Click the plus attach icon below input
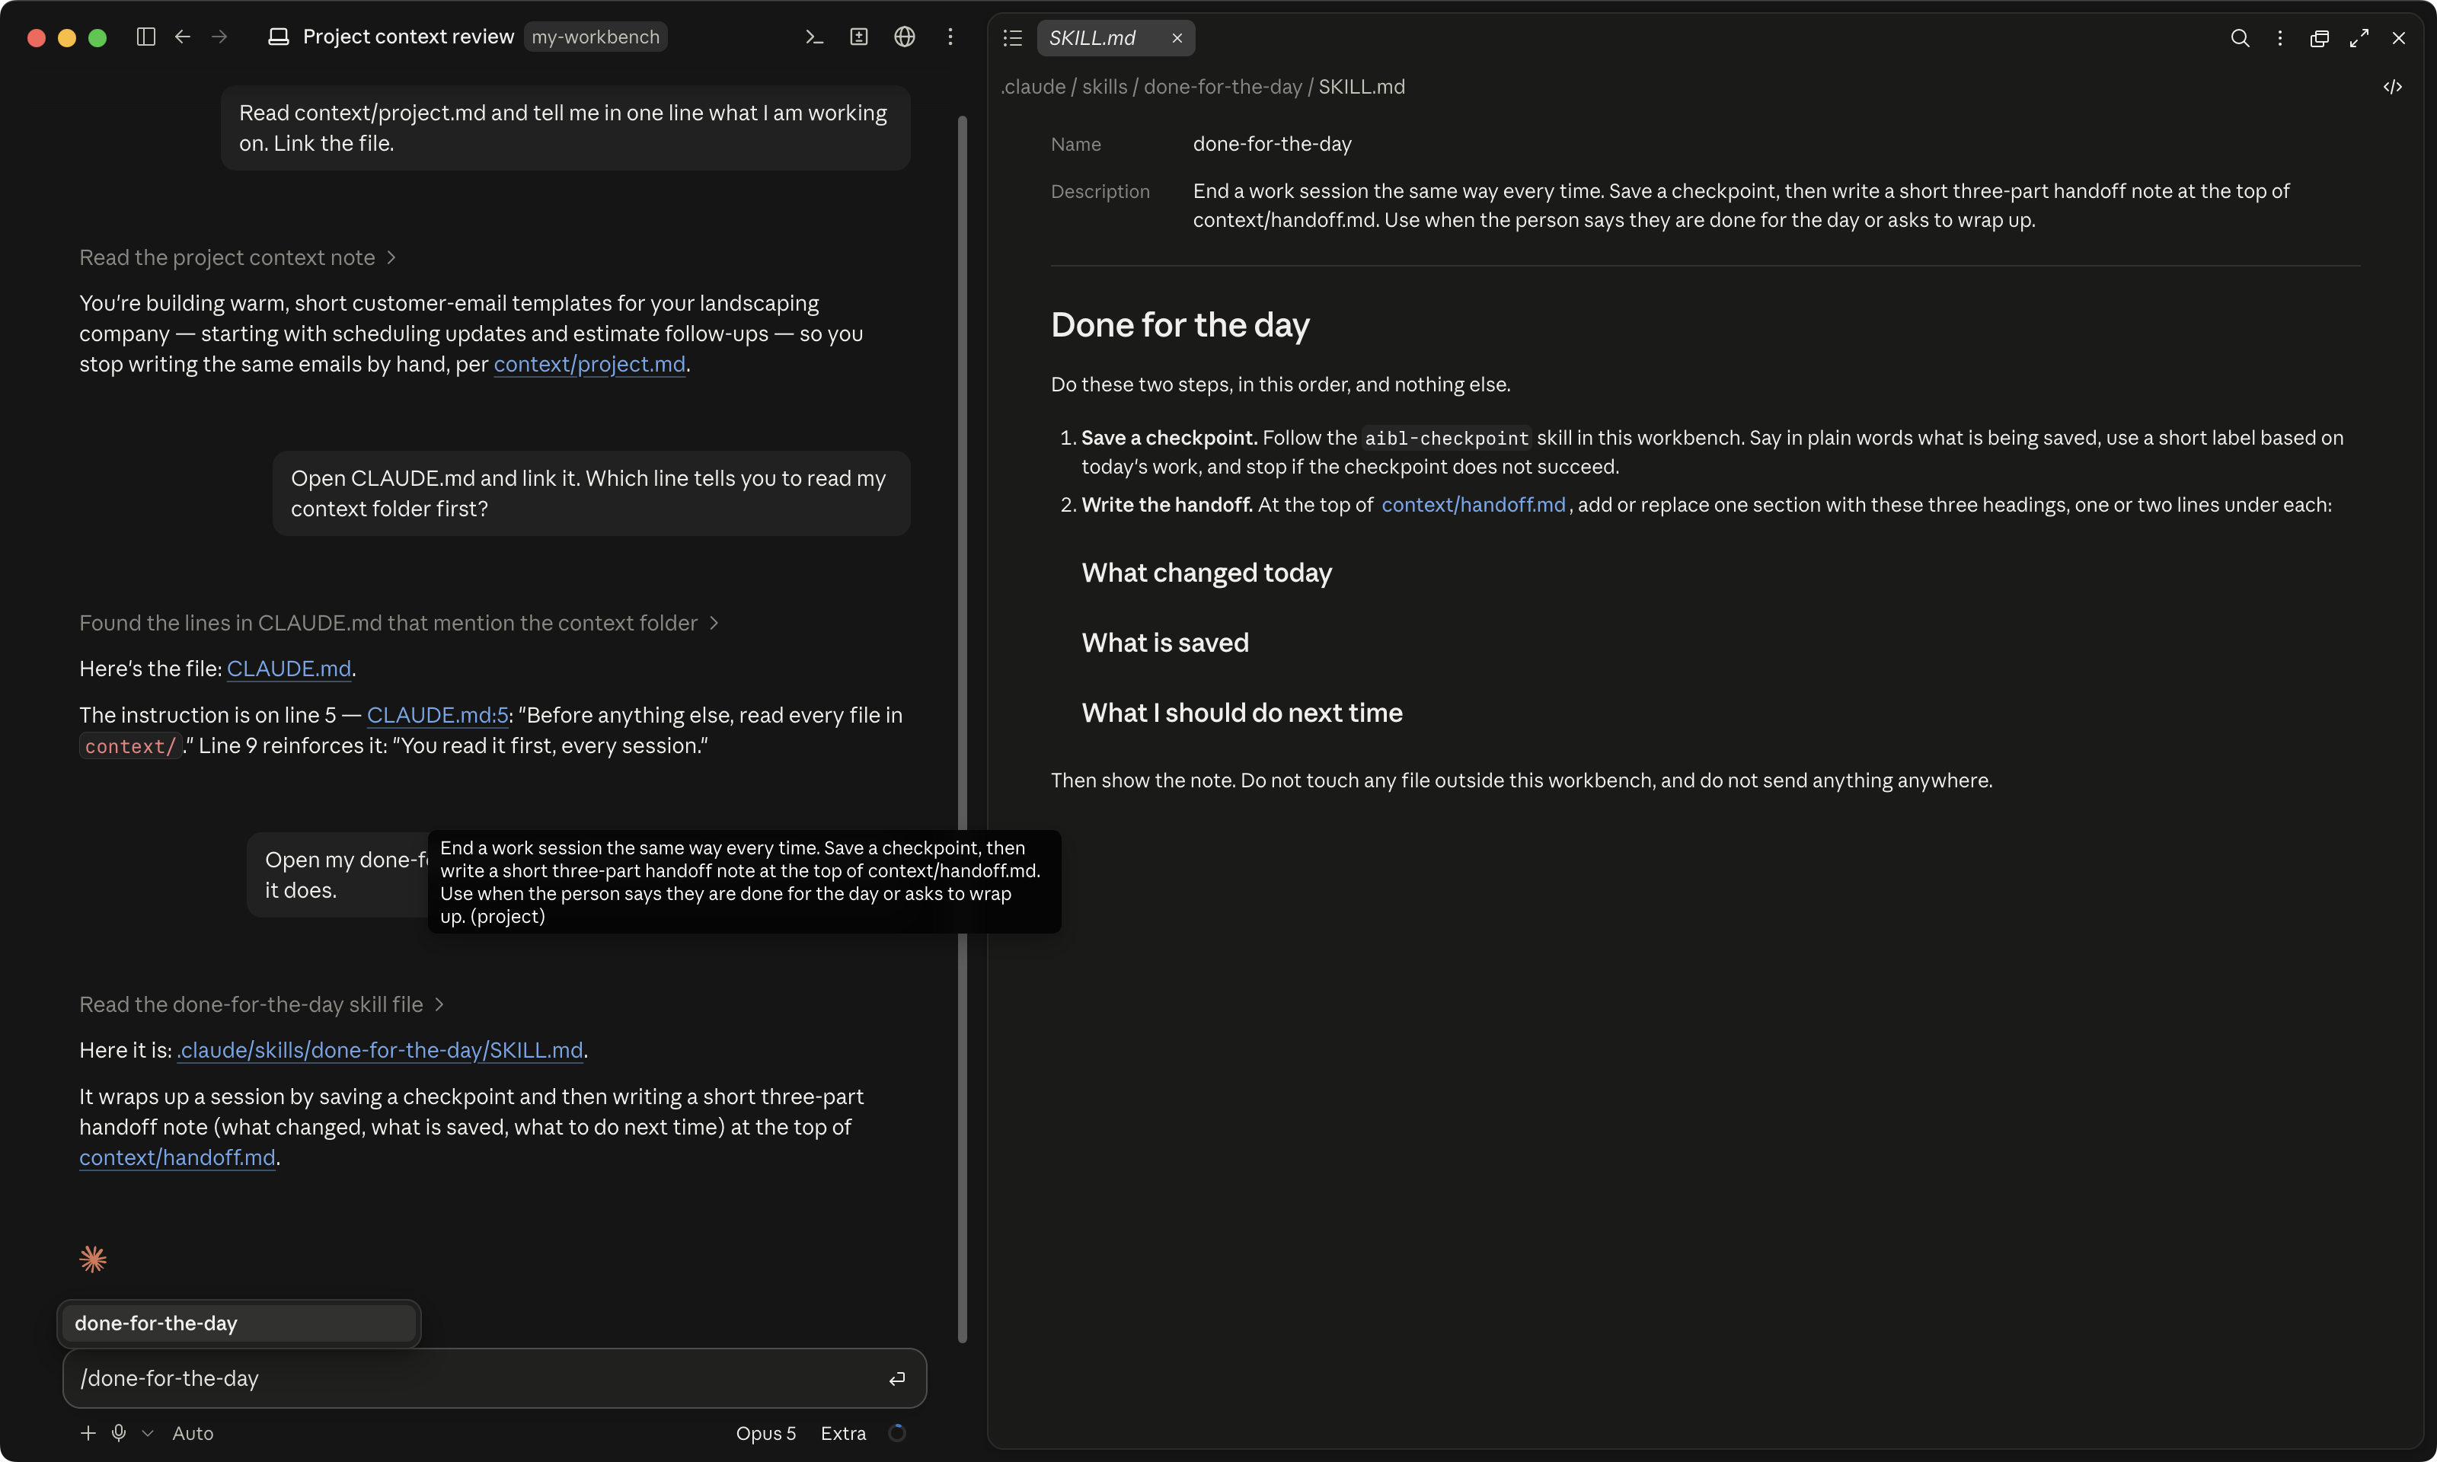 click(88, 1432)
